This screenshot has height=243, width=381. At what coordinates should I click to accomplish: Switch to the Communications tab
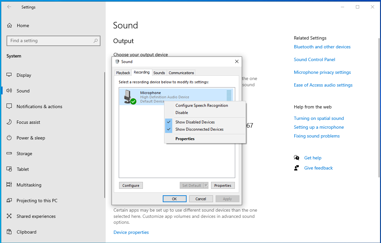pyautogui.click(x=181, y=73)
